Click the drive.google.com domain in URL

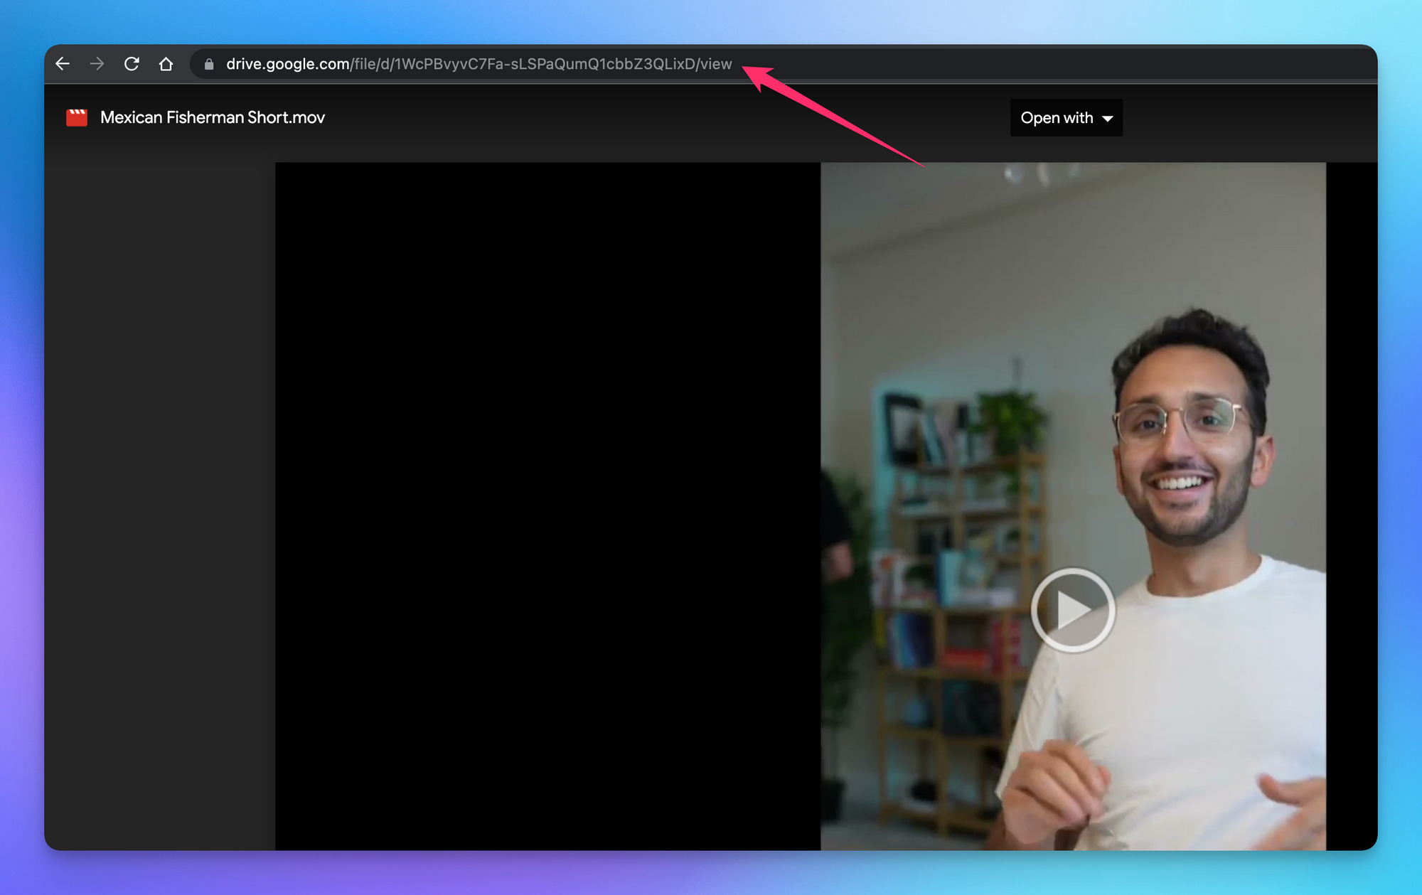pyautogui.click(x=287, y=64)
